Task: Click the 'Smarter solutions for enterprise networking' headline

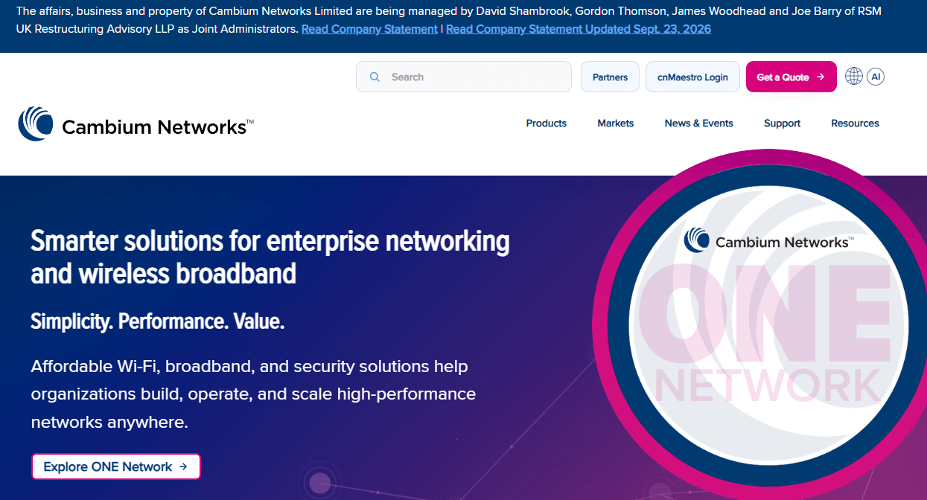Action: click(x=270, y=257)
